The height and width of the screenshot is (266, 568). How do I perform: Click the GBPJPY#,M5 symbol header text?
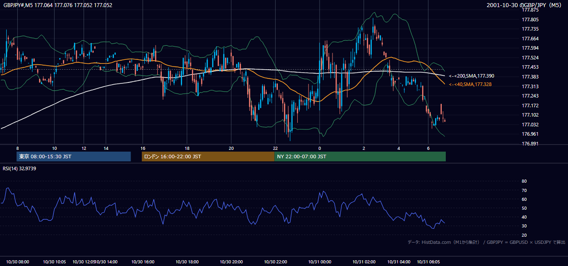tap(58, 5)
